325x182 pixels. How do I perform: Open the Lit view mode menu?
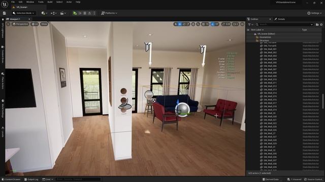(x=35, y=24)
